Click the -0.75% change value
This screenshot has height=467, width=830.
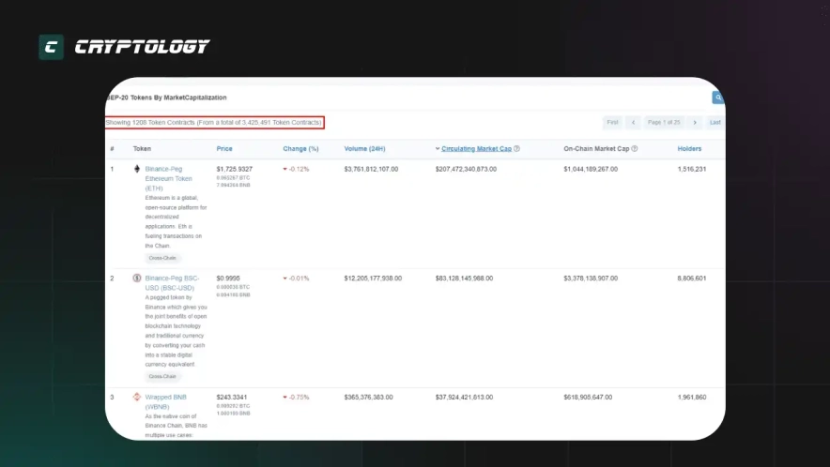point(300,397)
